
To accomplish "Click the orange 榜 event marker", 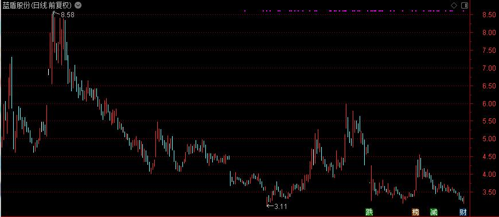I will [415, 212].
